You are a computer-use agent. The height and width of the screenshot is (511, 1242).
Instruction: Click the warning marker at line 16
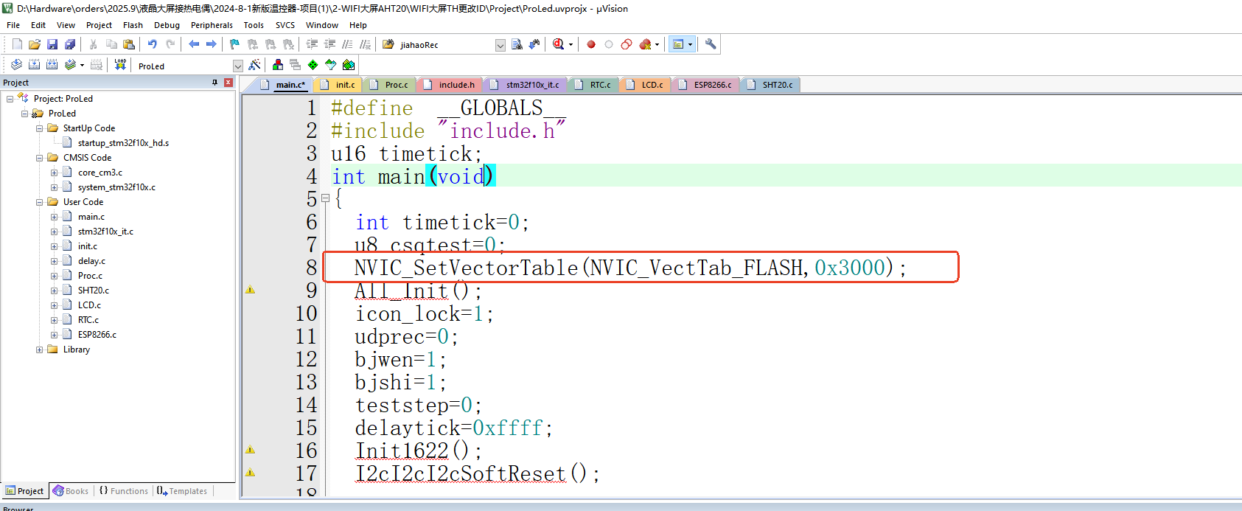tap(251, 450)
